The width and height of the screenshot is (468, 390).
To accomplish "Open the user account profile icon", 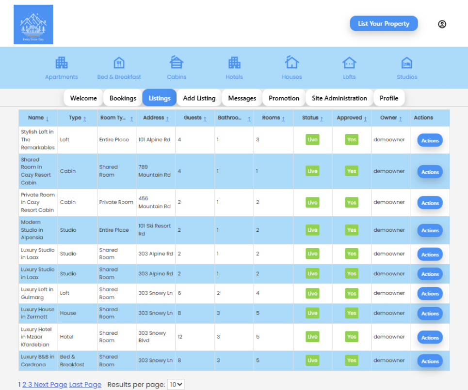I will click(442, 24).
